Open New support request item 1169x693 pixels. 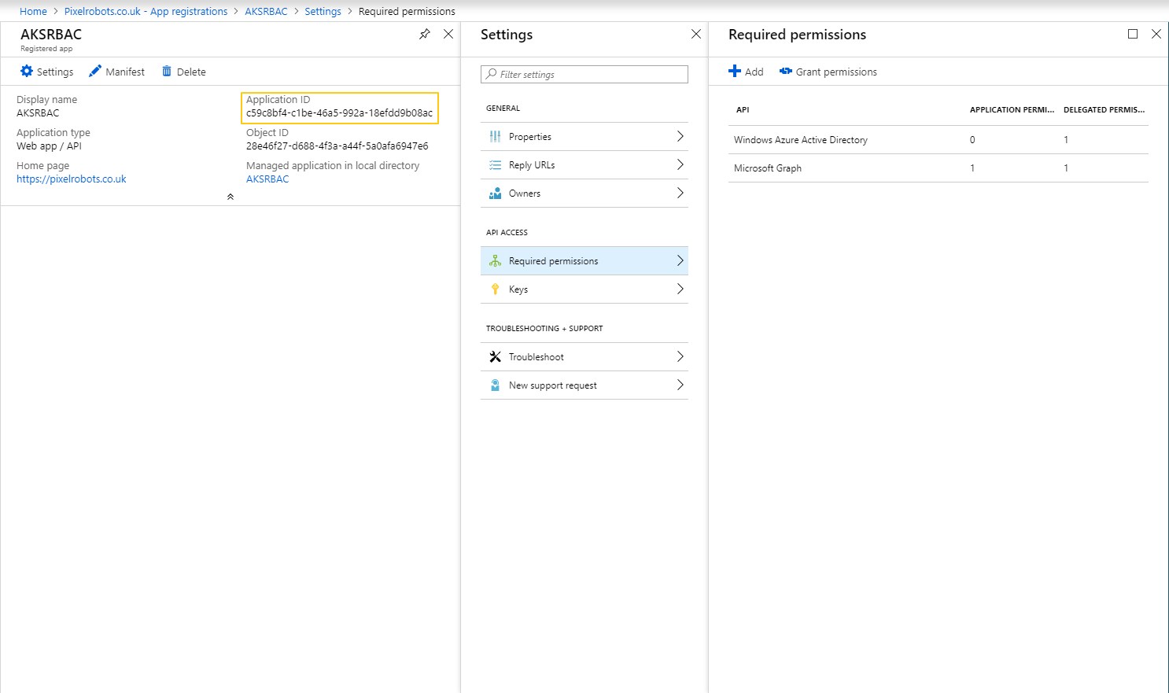[552, 385]
